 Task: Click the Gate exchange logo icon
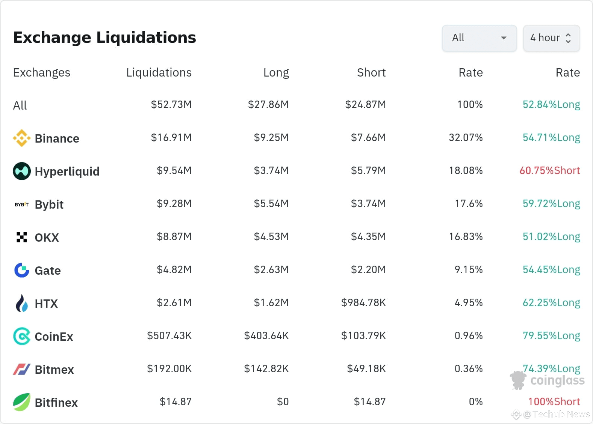pyautogui.click(x=22, y=270)
